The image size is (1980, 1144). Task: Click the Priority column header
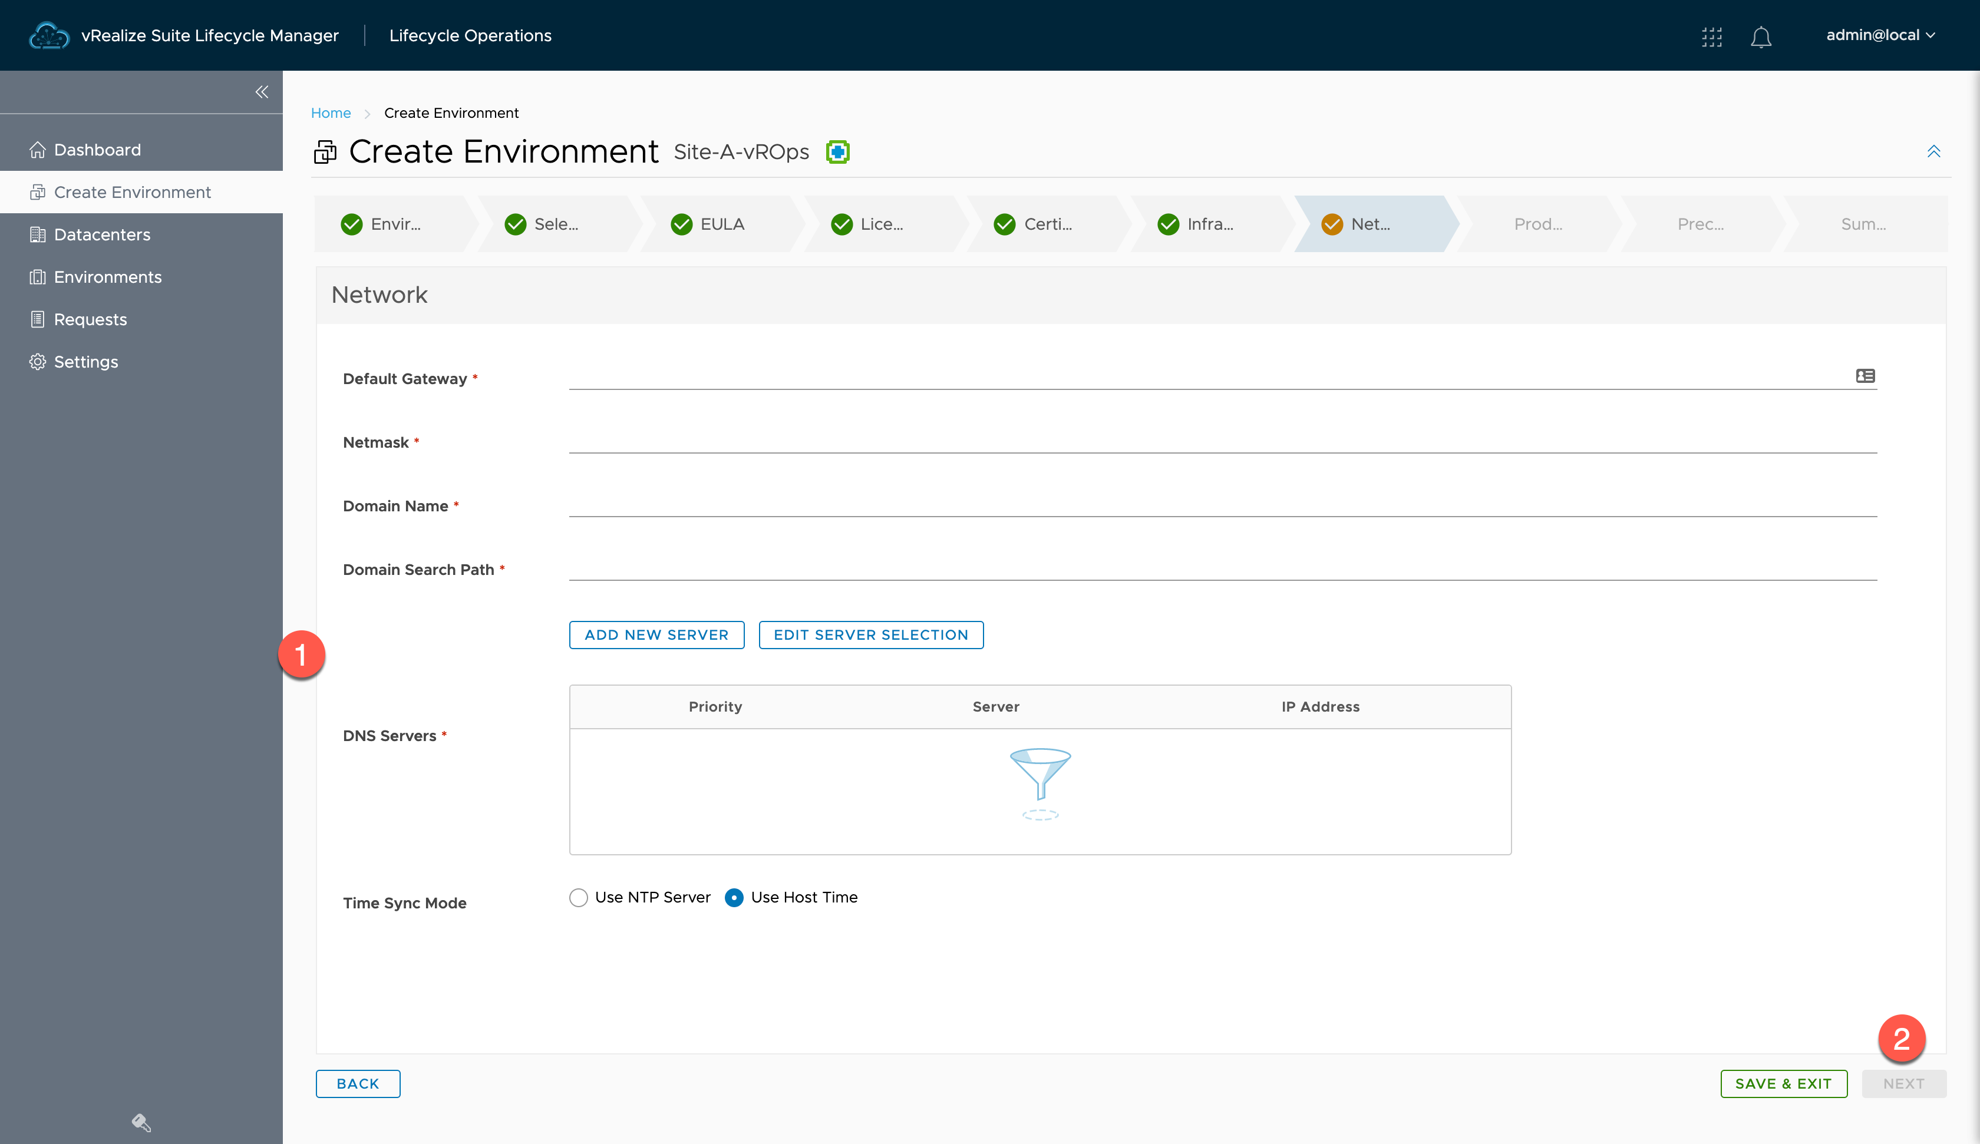pyautogui.click(x=715, y=706)
